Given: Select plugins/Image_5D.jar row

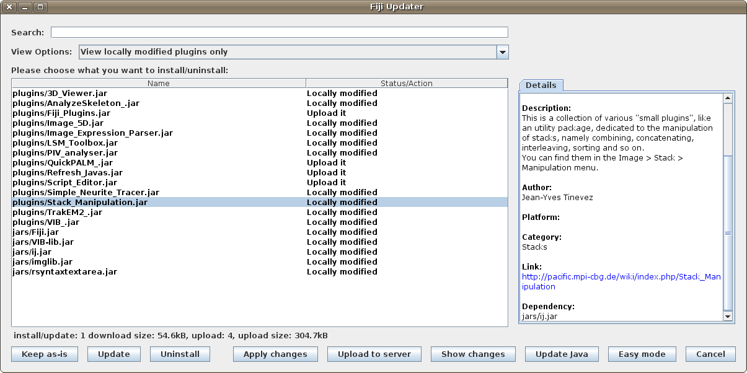Looking at the screenshot, I should pos(260,123).
